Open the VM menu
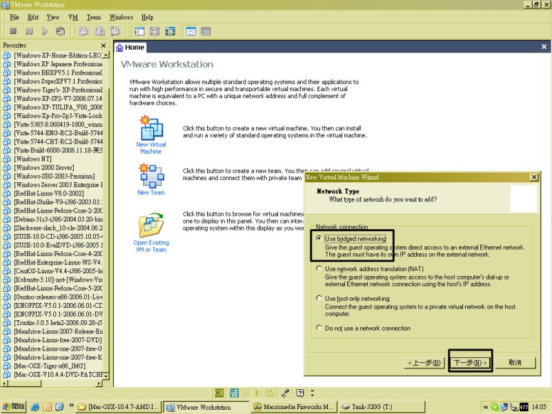Screen dimensions: 552x414 click(73, 17)
